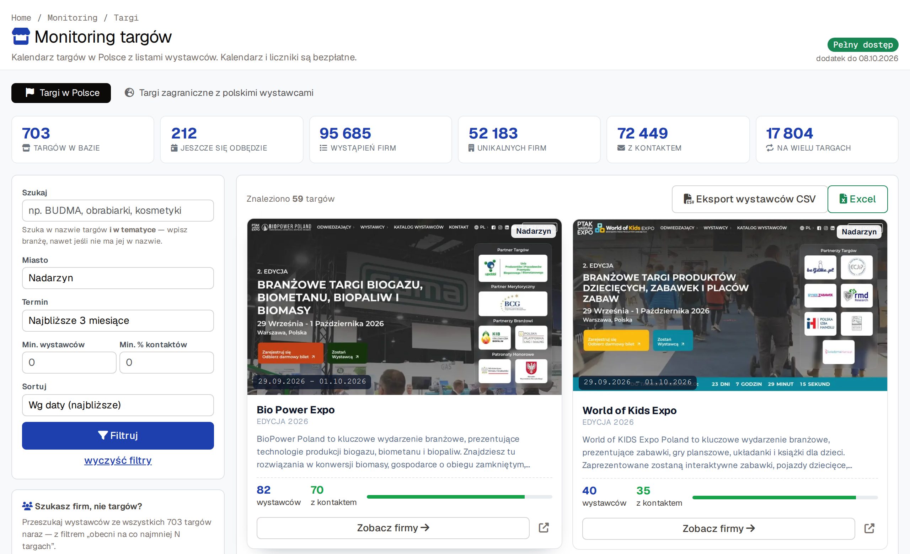Viewport: 910px width, 554px height.
Task: Open the Termin dropdown Najbliższe 3 miesiące
Action: click(118, 321)
